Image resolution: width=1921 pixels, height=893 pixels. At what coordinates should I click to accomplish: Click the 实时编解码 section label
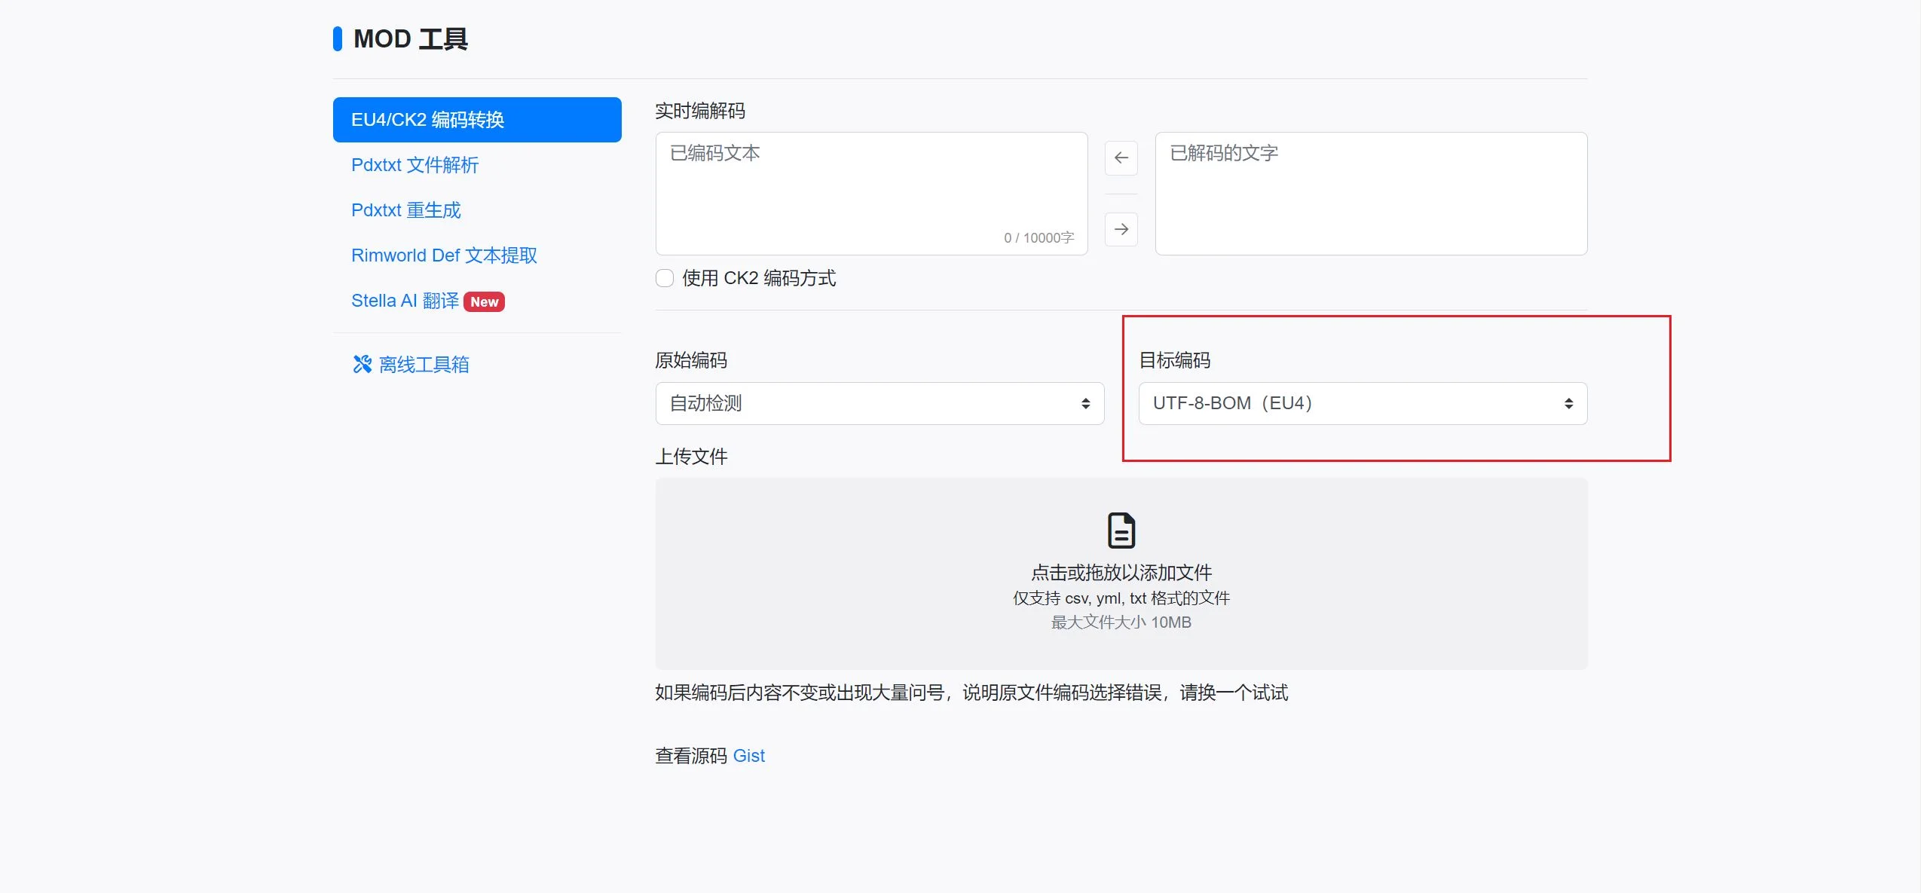699,111
